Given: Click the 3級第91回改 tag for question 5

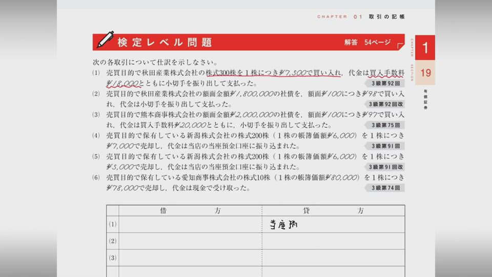Looking at the screenshot, I should click(384, 167).
